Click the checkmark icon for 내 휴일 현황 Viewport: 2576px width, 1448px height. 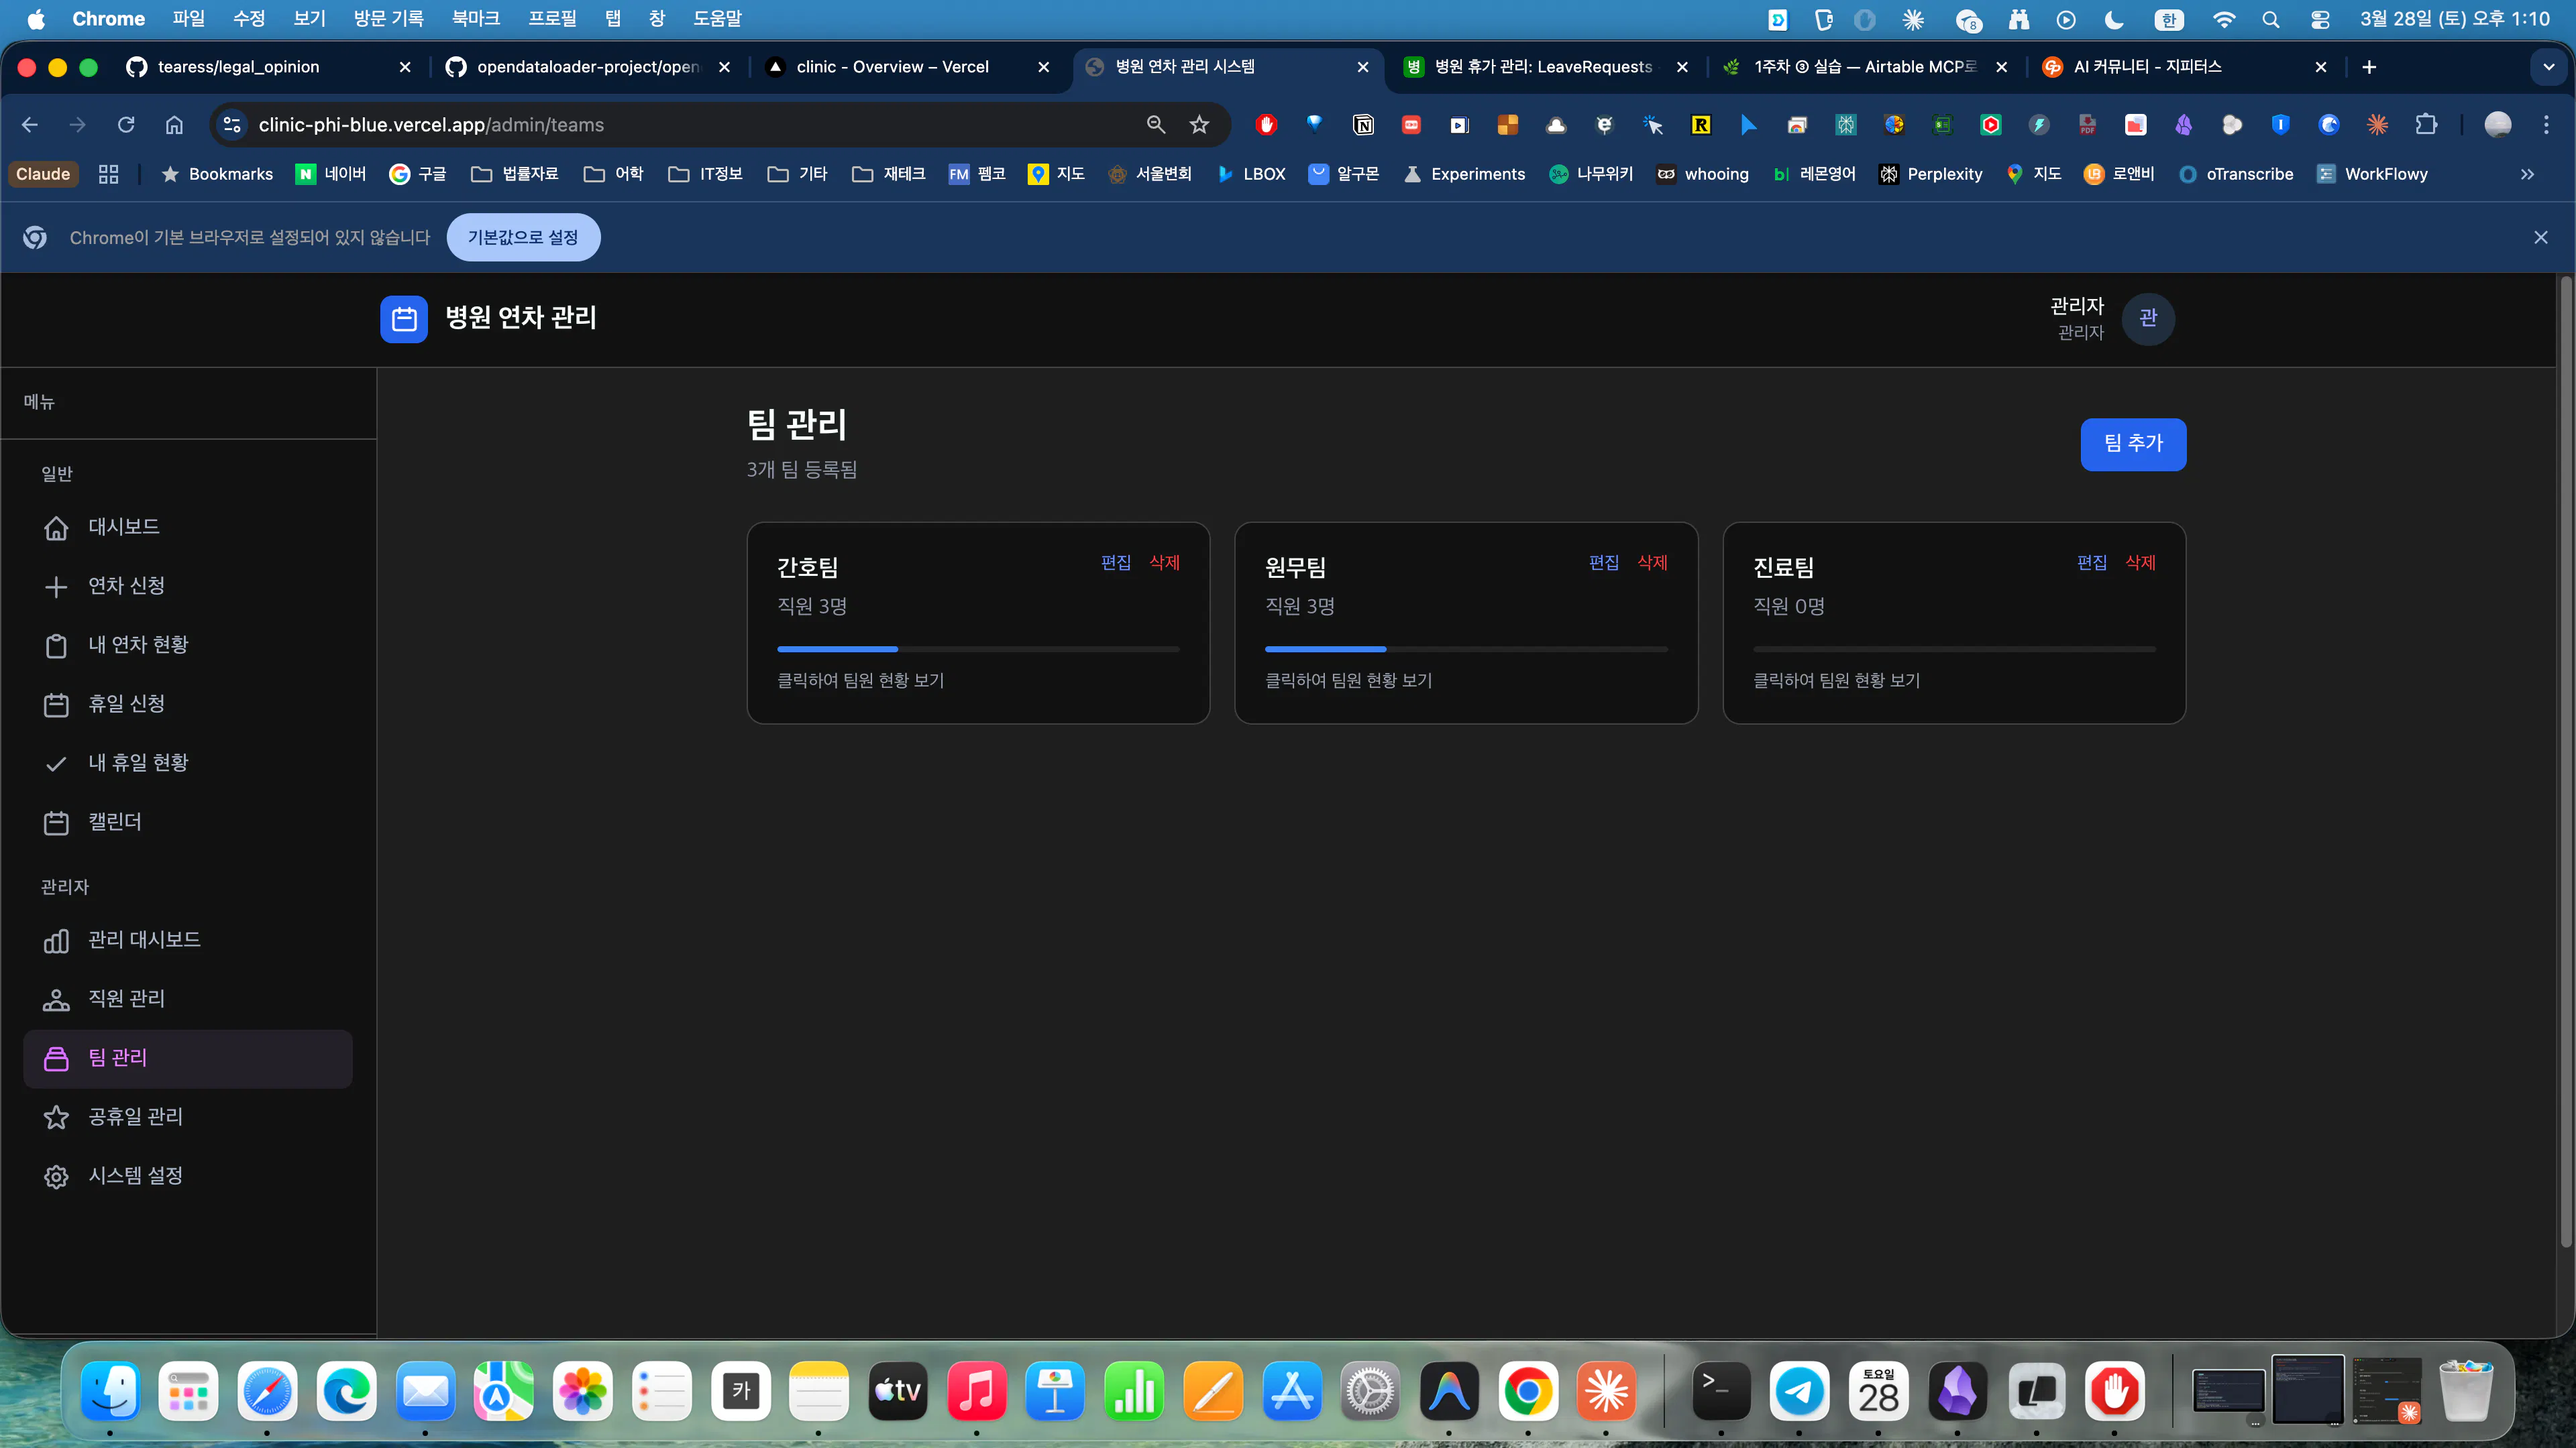[56, 764]
